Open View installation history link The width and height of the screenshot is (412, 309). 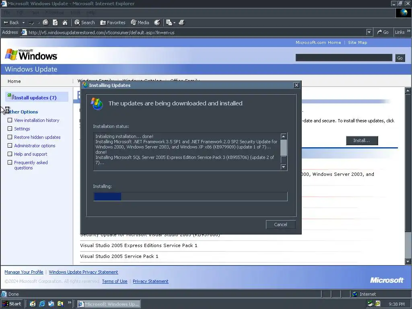[37, 120]
